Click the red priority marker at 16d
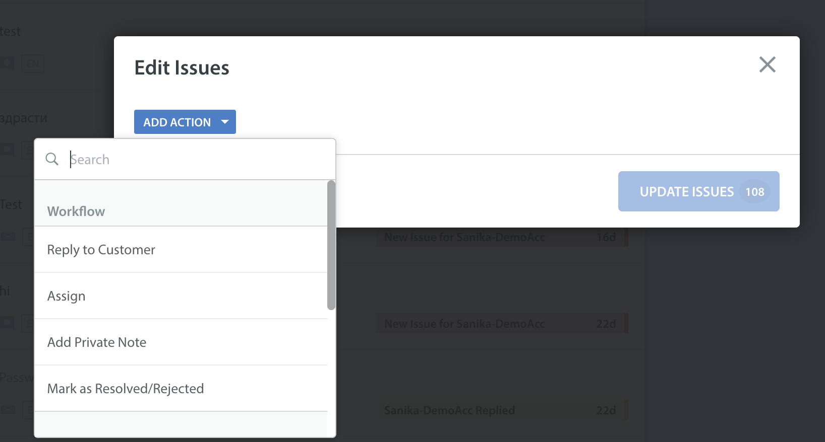This screenshot has height=442, width=825. (x=626, y=237)
